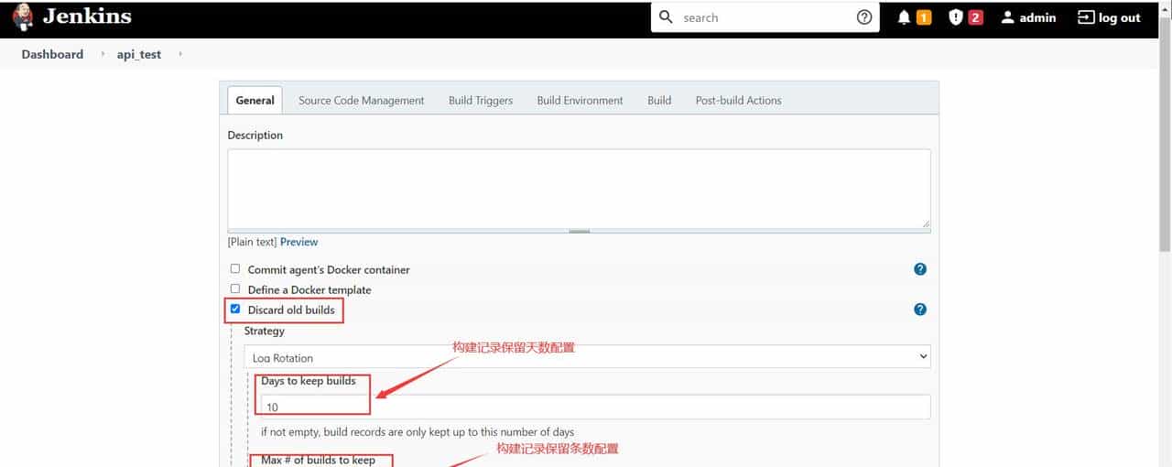This screenshot has height=467, width=1172.
Task: Expand the Dashboard breadcrumb chevron
Action: coord(103,54)
